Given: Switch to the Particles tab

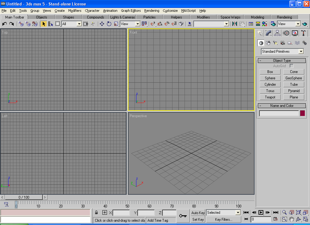Looking at the screenshot, I should [149, 17].
